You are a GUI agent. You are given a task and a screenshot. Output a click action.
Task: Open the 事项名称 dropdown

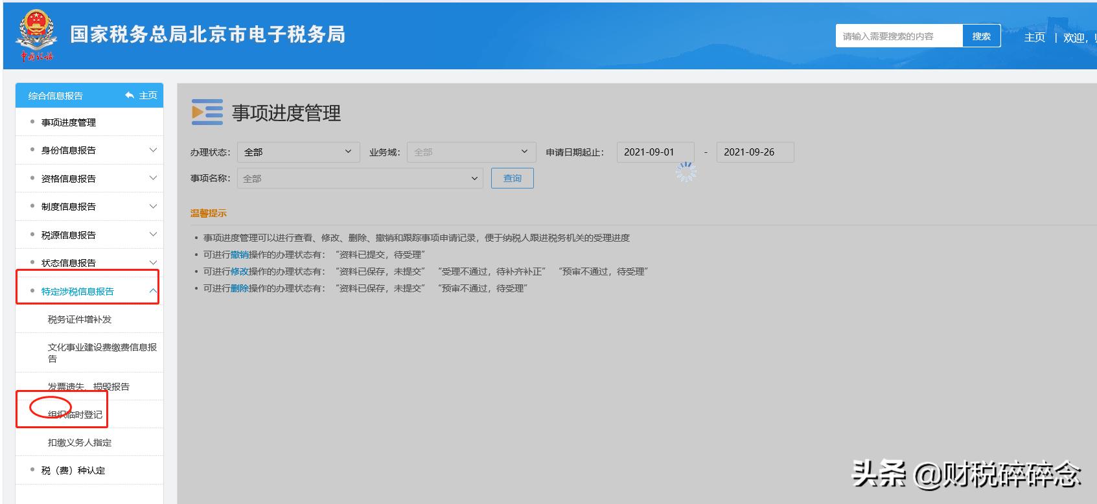coord(360,178)
